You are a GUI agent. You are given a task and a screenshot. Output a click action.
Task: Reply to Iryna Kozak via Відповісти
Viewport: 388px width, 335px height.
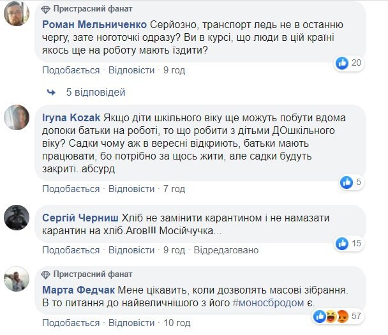point(131,189)
